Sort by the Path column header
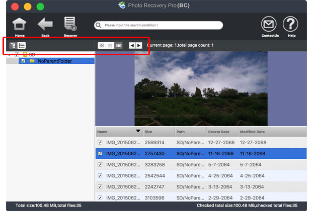The width and height of the screenshot is (312, 211). click(x=191, y=132)
